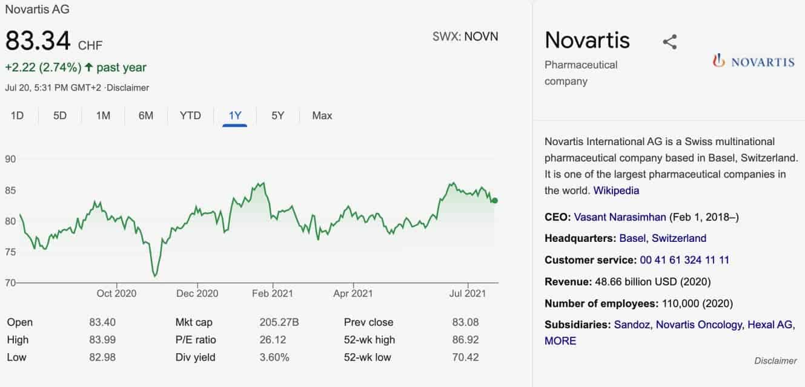
Task: Open the Sandoz subsidiary link
Action: [632, 325]
